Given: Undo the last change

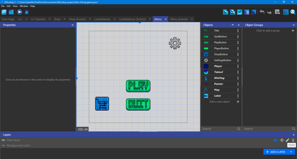Looking at the screenshot, I should coord(262,12).
